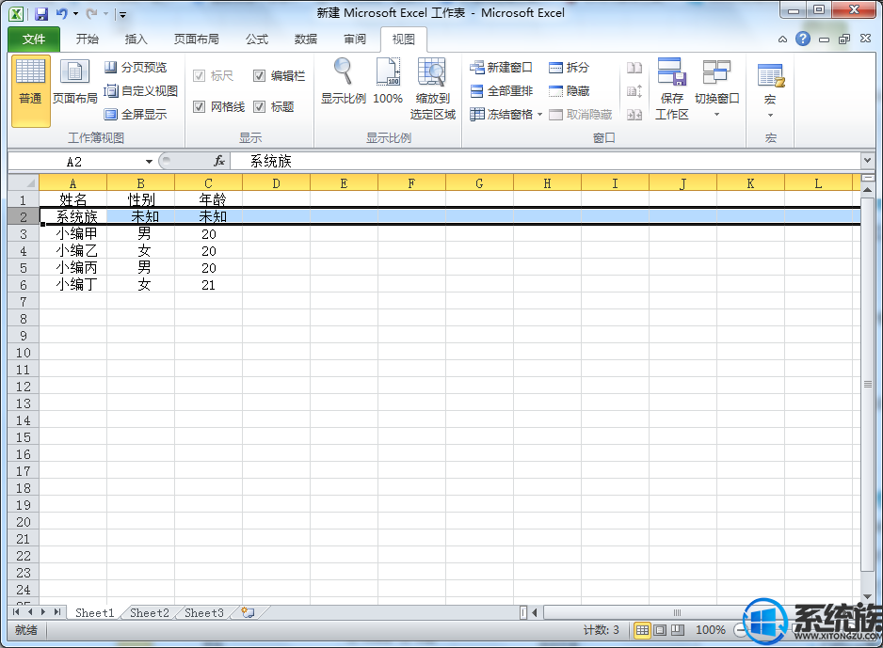Click the 宏 macros icon

(770, 75)
